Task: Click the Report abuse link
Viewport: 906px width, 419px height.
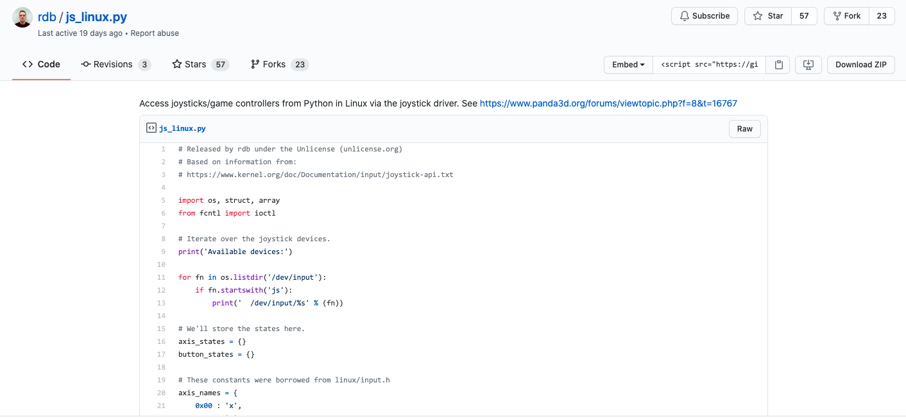Action: tap(155, 33)
